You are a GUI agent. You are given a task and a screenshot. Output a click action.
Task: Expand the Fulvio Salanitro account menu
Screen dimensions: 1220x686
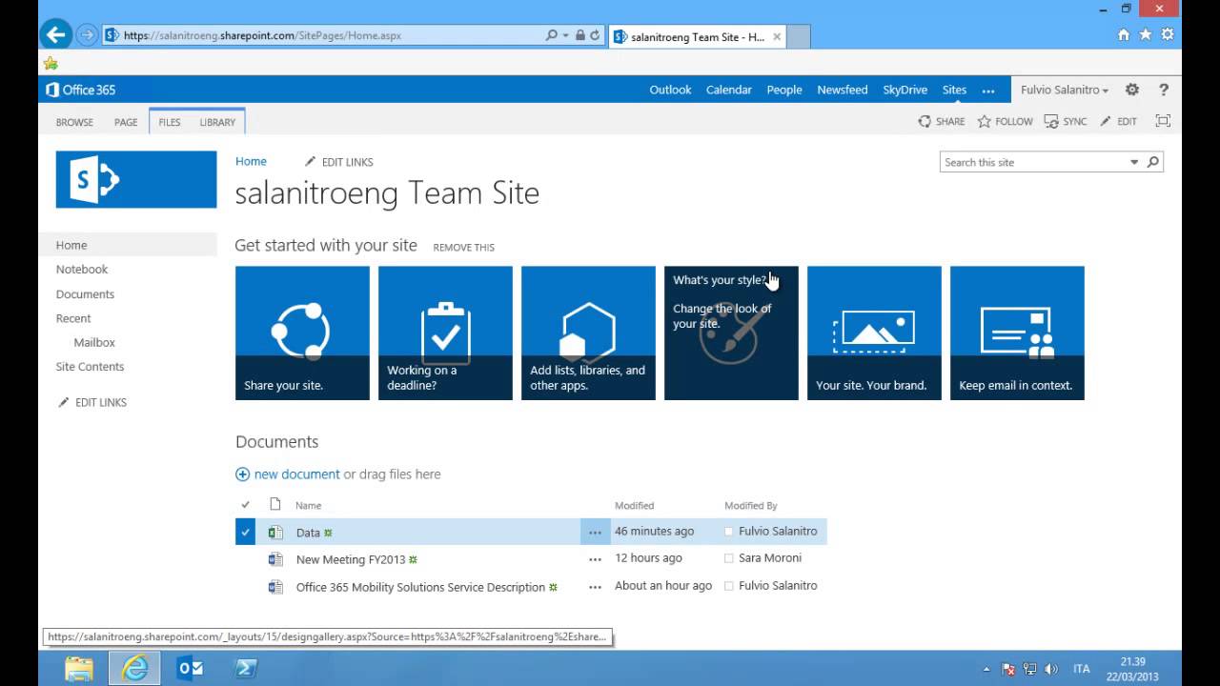(1064, 90)
